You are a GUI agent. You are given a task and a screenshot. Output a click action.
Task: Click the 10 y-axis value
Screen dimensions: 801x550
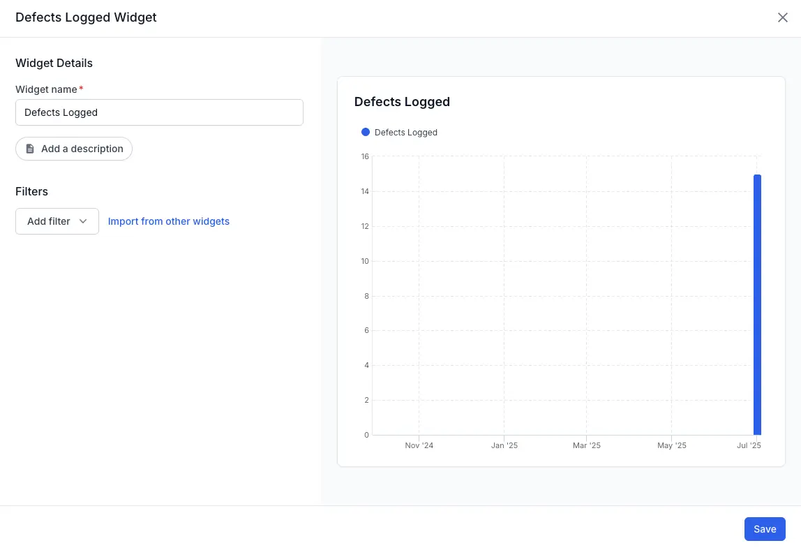click(x=365, y=261)
